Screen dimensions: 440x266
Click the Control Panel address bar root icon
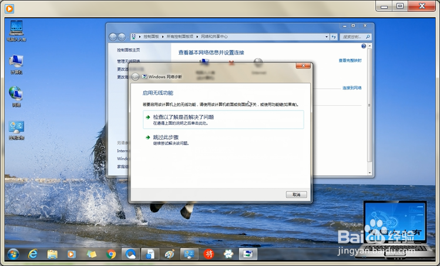point(133,37)
